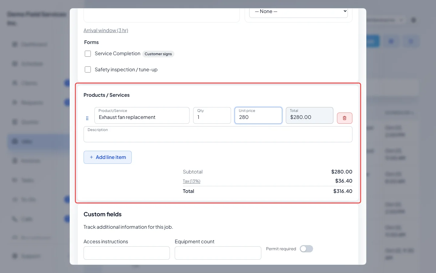Click the Custom fields heading
The image size is (436, 273).
[x=103, y=214]
